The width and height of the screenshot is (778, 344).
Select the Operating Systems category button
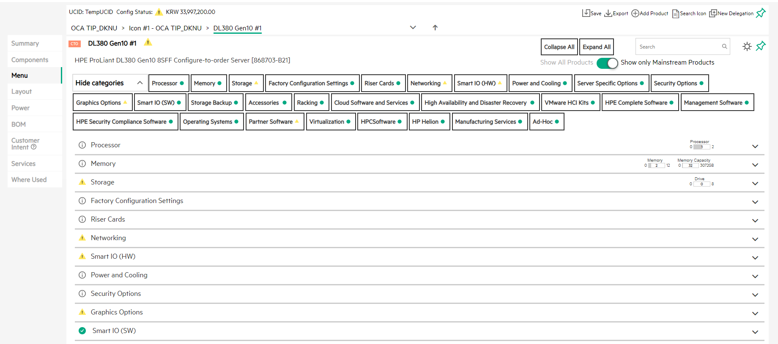coord(212,122)
